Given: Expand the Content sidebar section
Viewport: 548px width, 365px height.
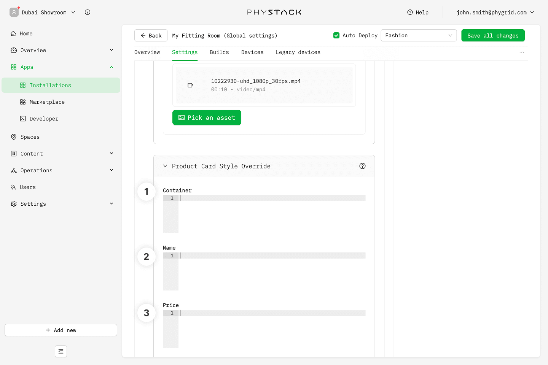Looking at the screenshot, I should (x=112, y=153).
